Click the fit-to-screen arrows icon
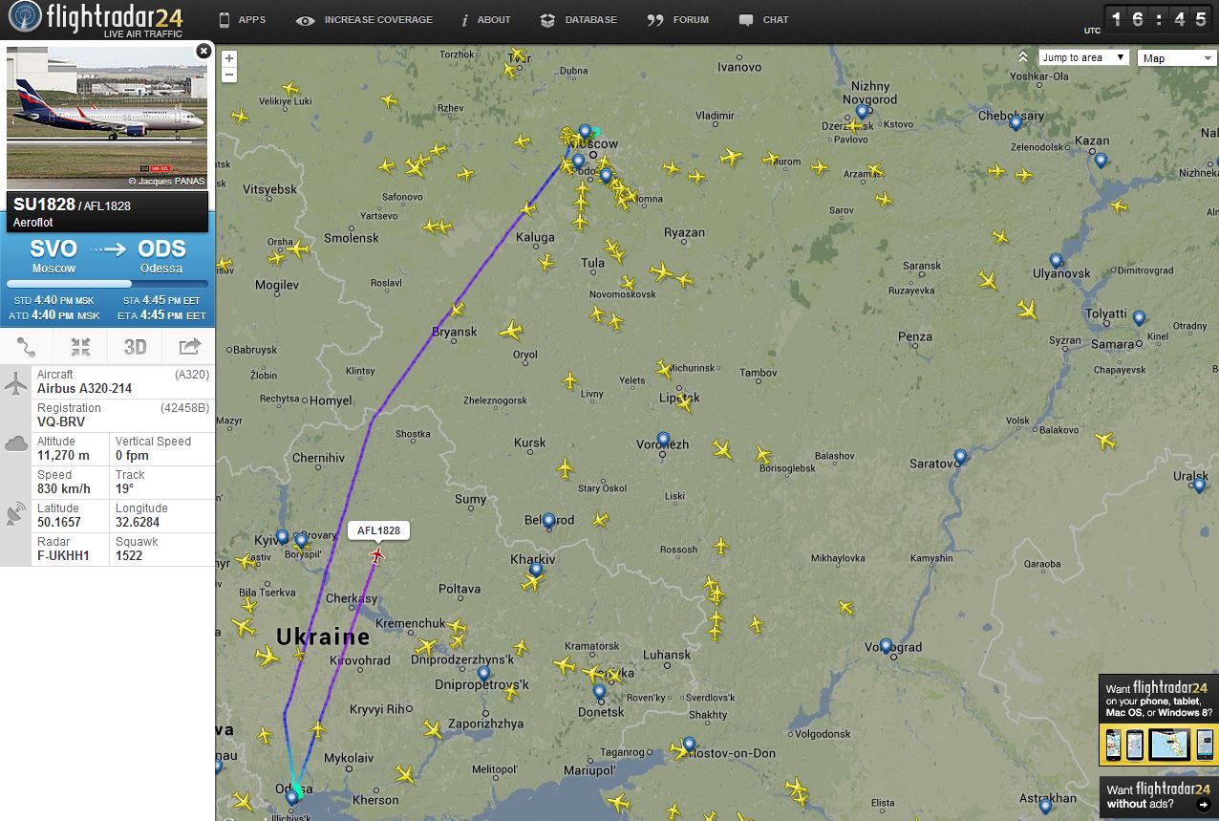The width and height of the screenshot is (1219, 821). (80, 347)
